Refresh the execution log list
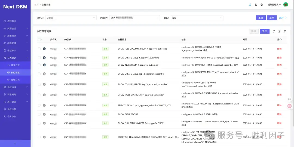 (x=274, y=31)
